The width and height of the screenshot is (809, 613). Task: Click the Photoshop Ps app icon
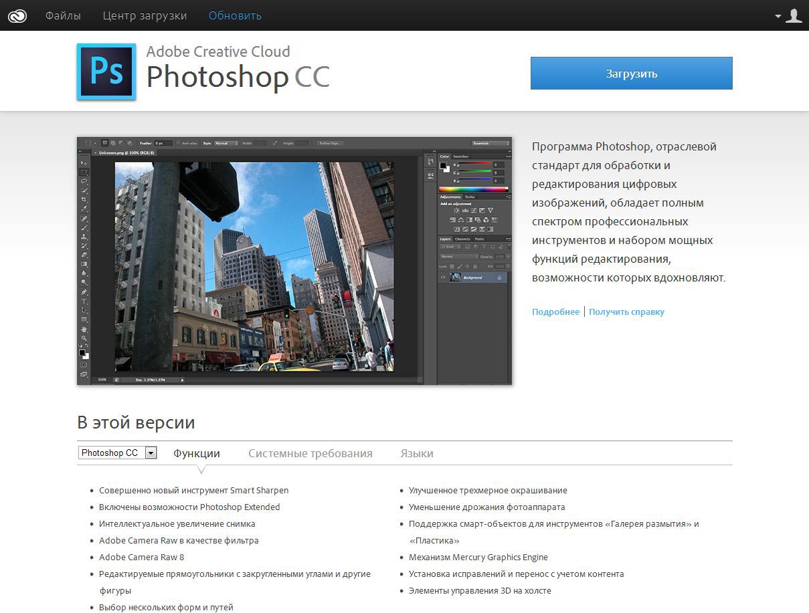click(106, 72)
